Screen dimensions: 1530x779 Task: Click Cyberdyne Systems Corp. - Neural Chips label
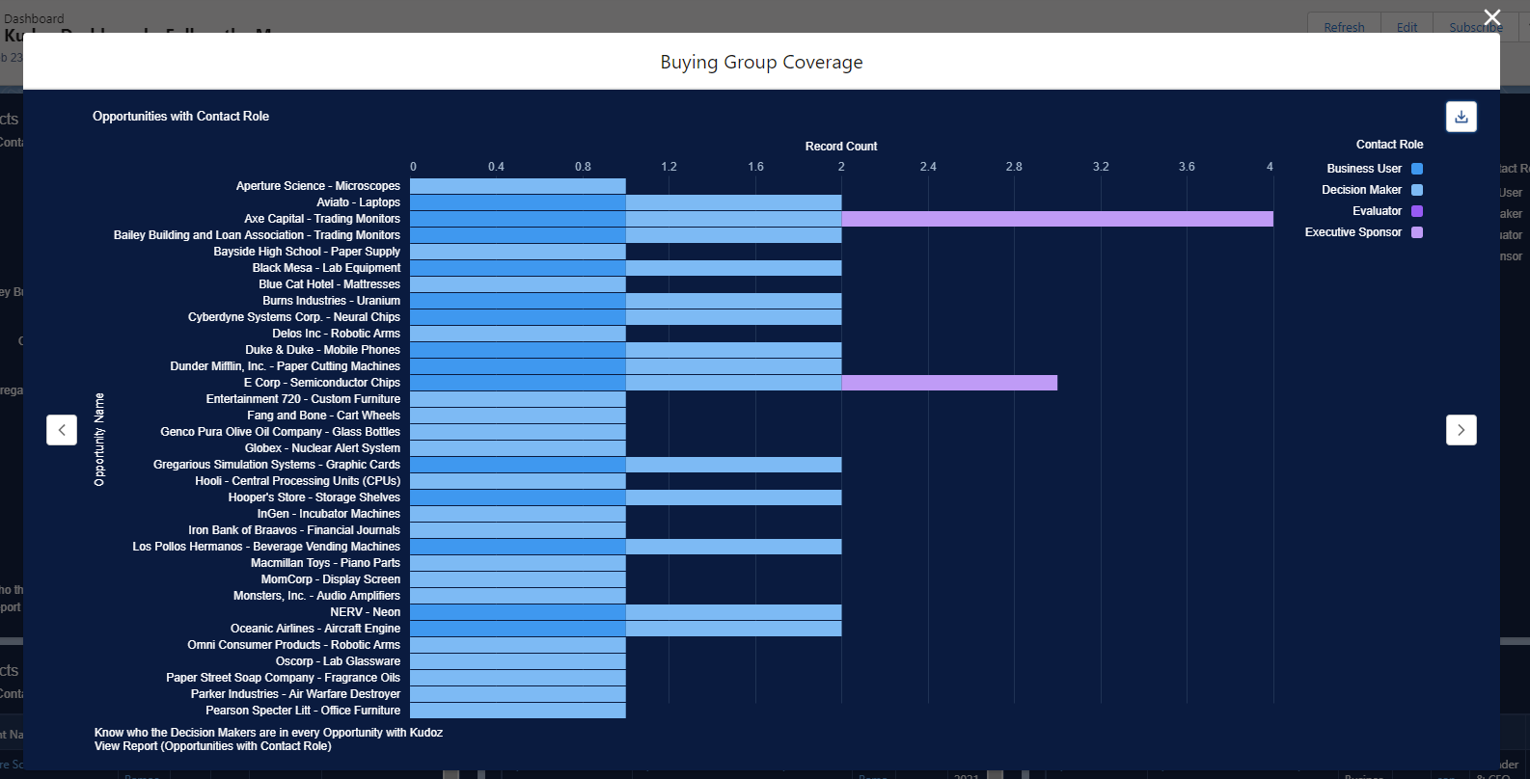pyautogui.click(x=294, y=317)
